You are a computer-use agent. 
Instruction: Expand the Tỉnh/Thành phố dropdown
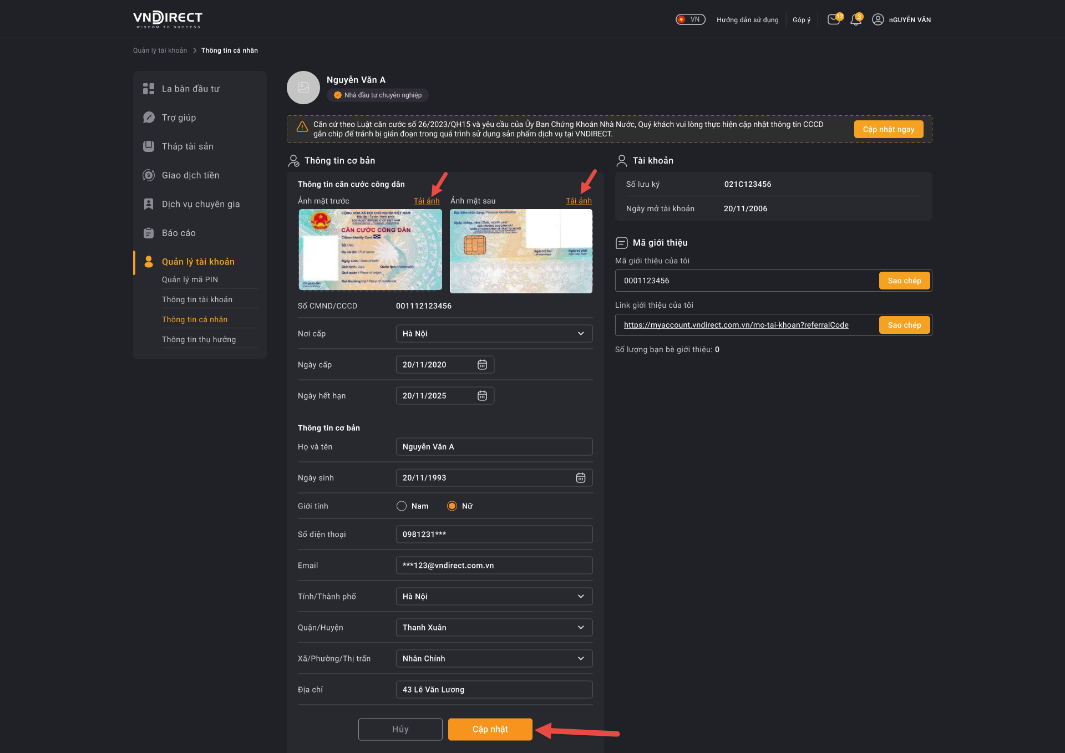tap(494, 596)
